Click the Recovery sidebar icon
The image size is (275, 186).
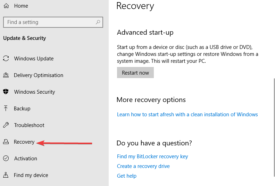(6, 142)
